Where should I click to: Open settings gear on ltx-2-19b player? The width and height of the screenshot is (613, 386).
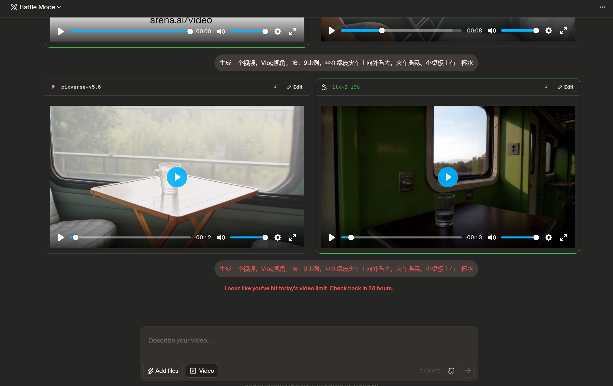549,238
